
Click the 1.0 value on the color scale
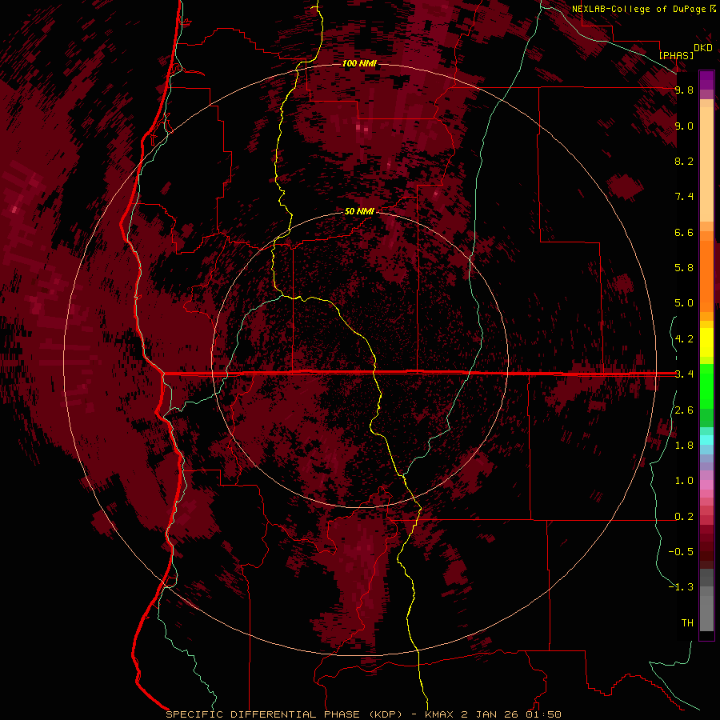[684, 481]
